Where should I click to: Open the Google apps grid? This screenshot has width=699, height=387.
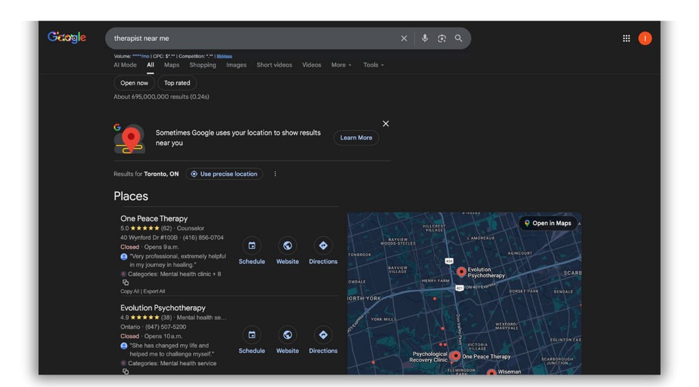coord(627,38)
